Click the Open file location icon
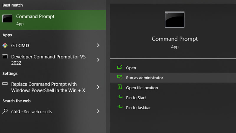Screen dimensions: 236x133 pyautogui.click(x=120, y=87)
